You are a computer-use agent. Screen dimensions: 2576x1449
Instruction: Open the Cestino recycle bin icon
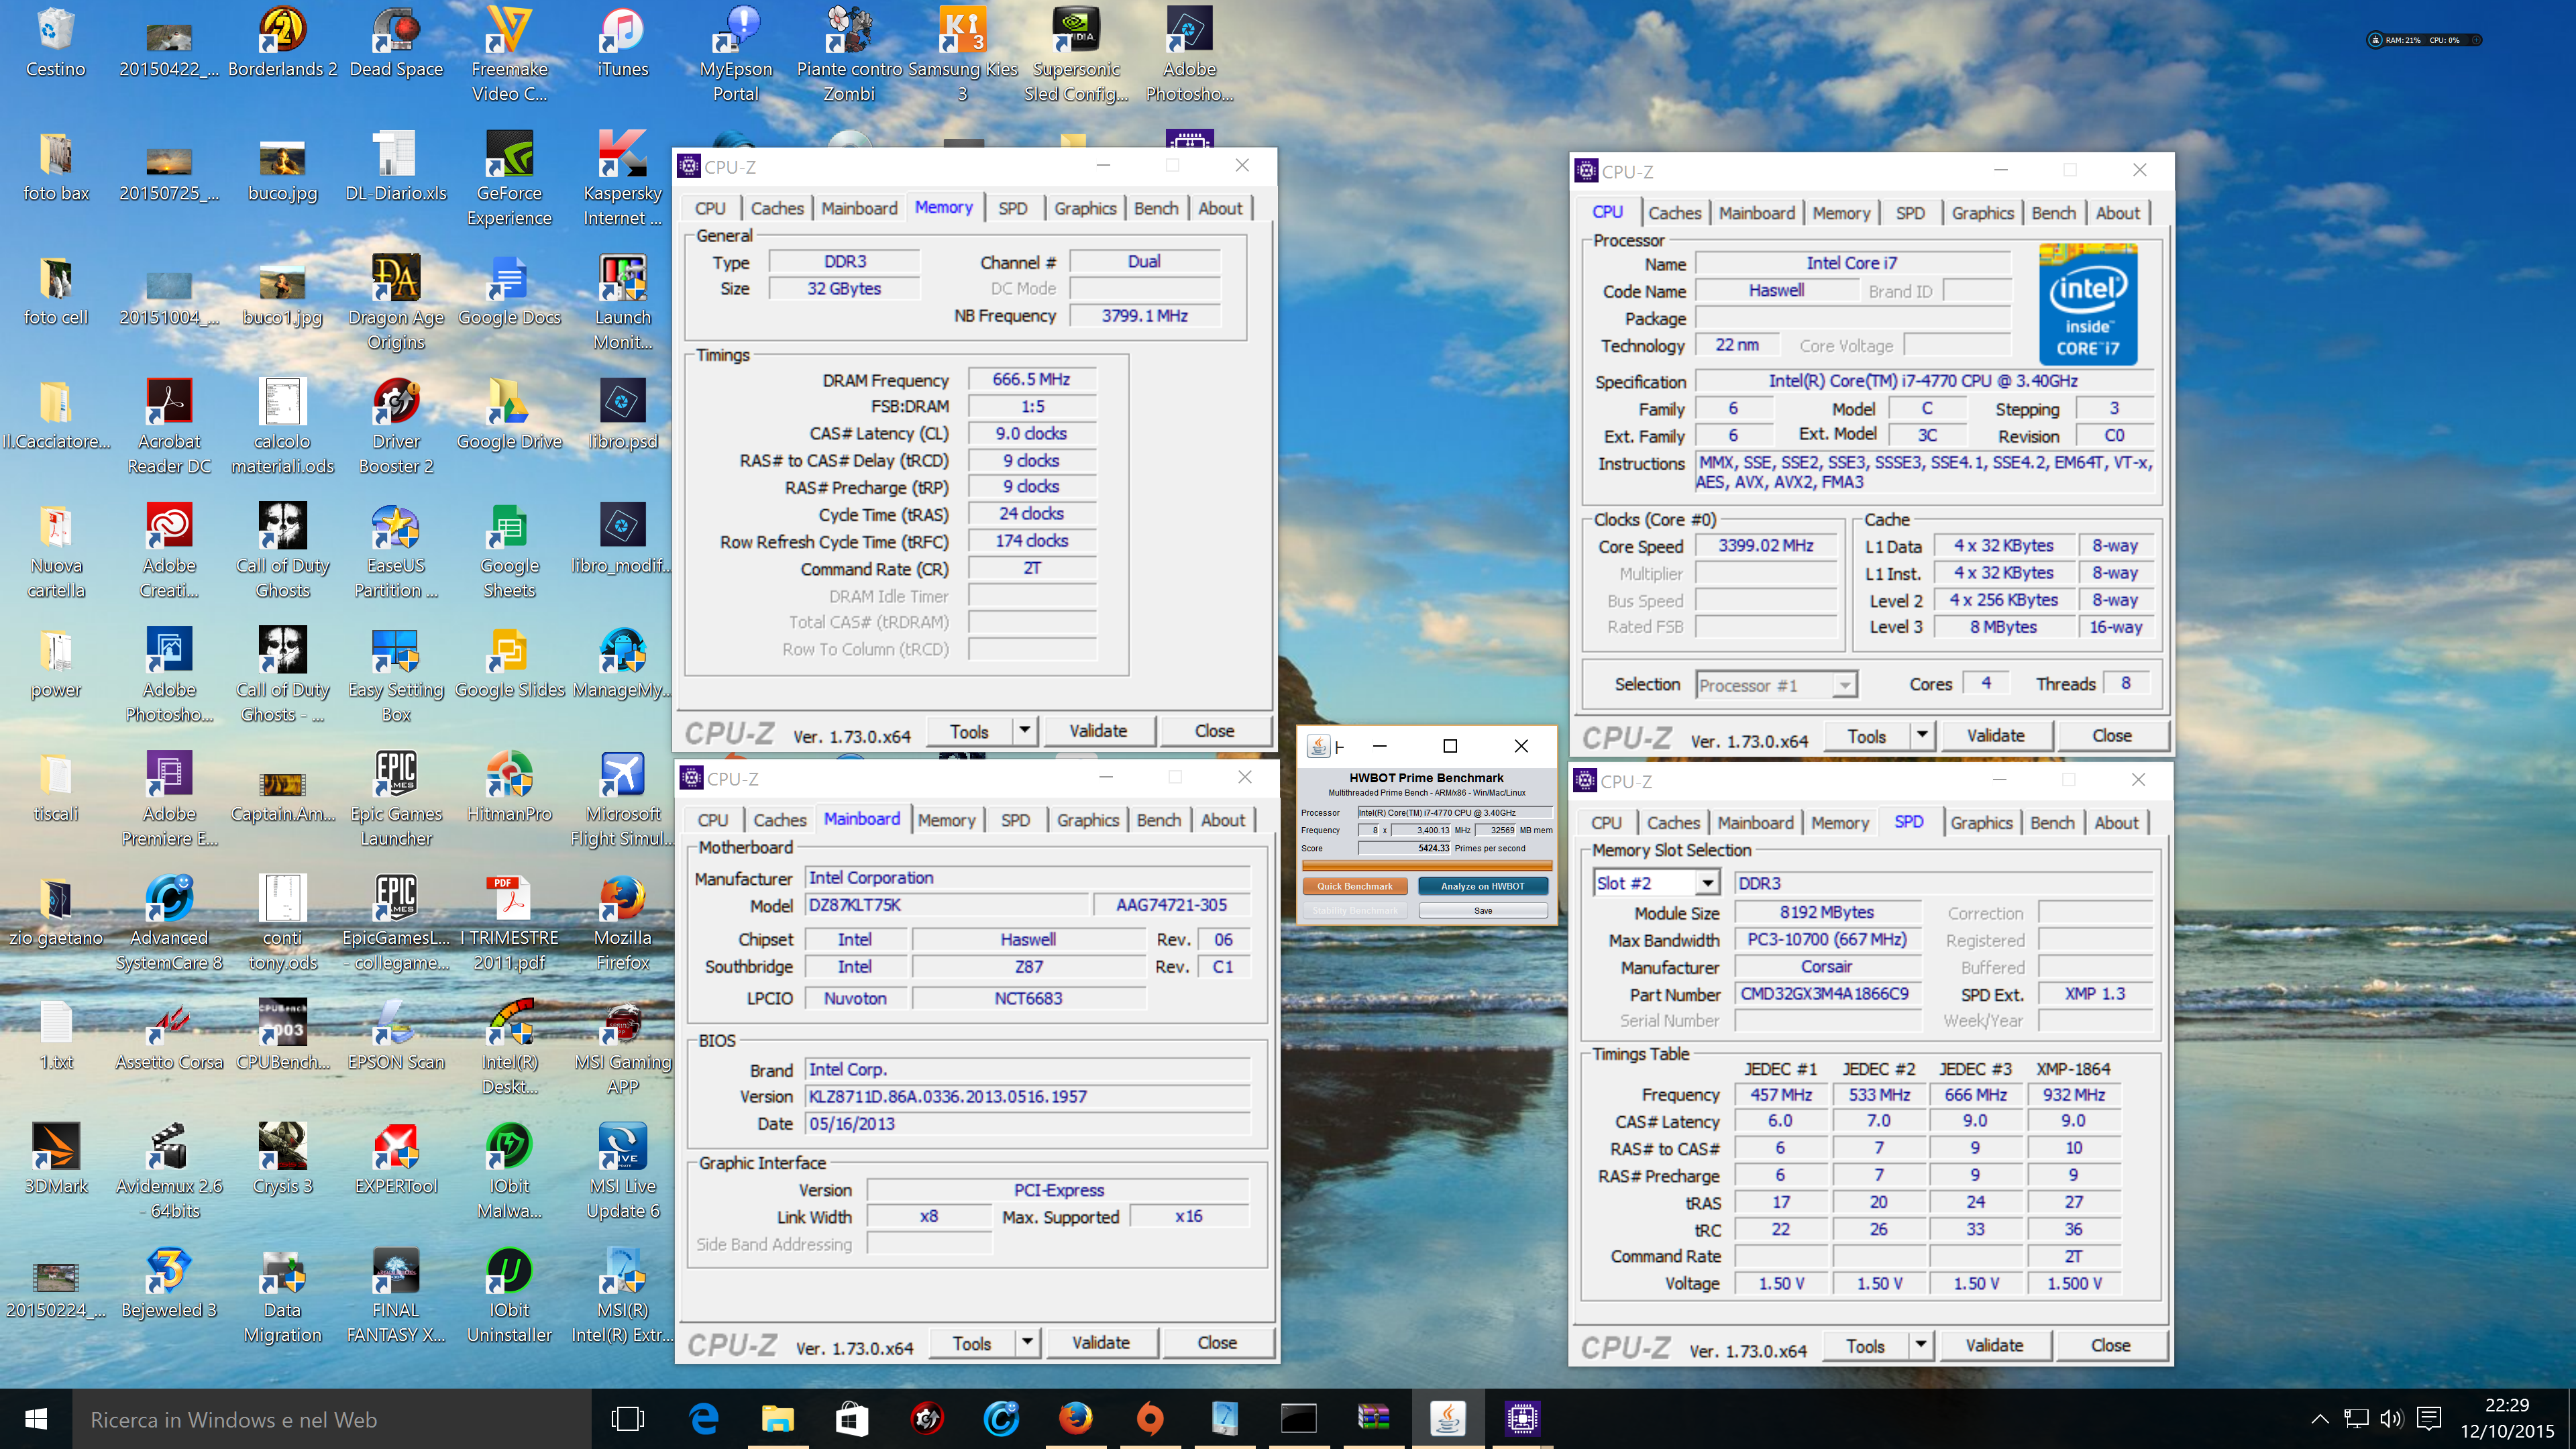click(x=56, y=43)
